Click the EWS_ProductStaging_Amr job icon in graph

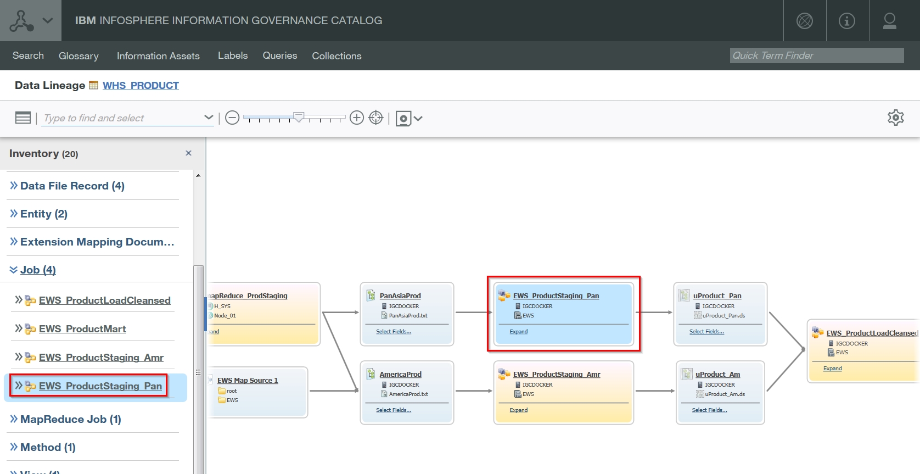[x=504, y=374]
